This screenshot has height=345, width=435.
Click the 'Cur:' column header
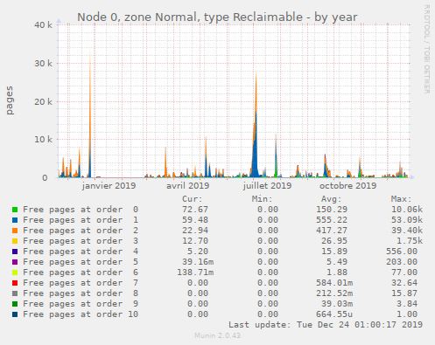193,199
